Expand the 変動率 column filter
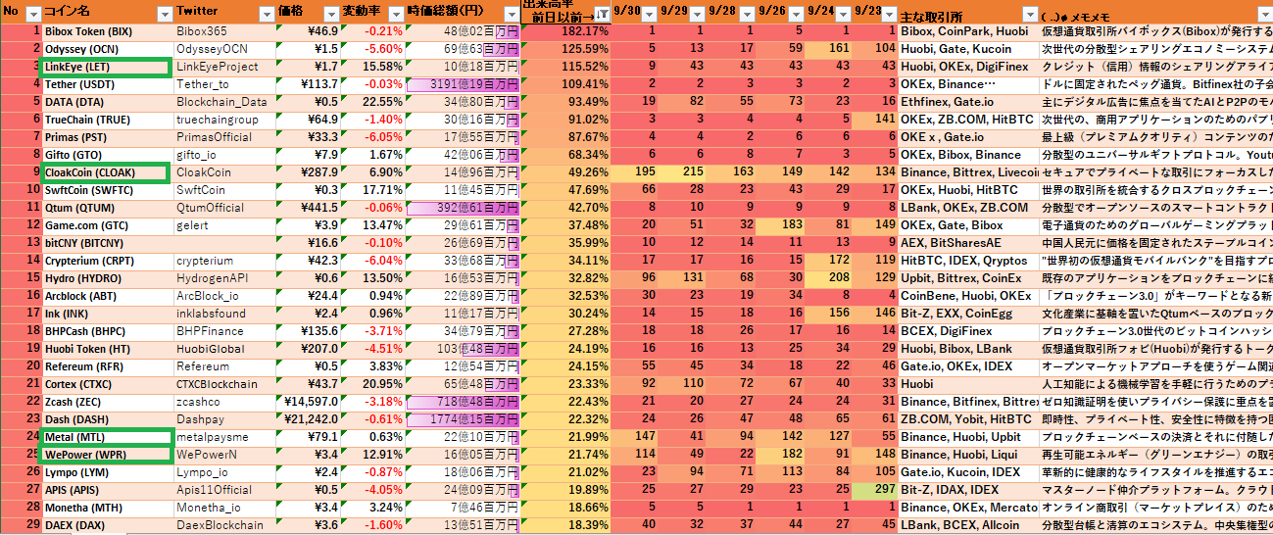 click(x=395, y=14)
